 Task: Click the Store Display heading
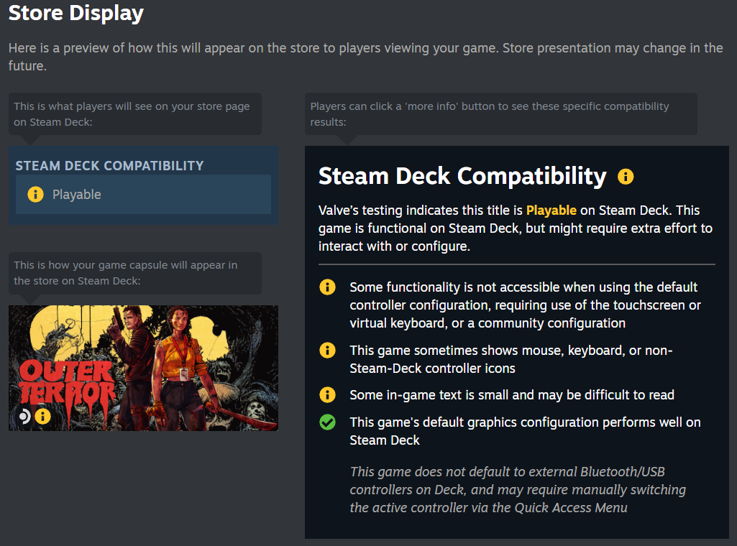[x=75, y=13]
